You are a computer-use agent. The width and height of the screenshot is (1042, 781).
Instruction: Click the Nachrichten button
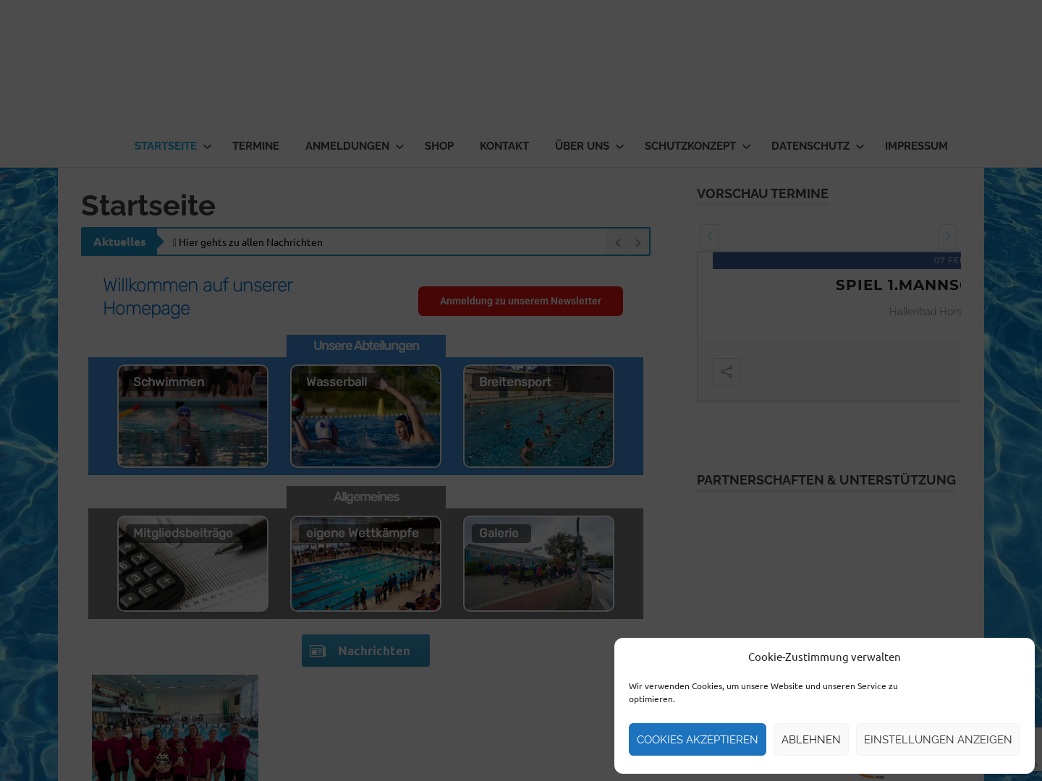(365, 651)
